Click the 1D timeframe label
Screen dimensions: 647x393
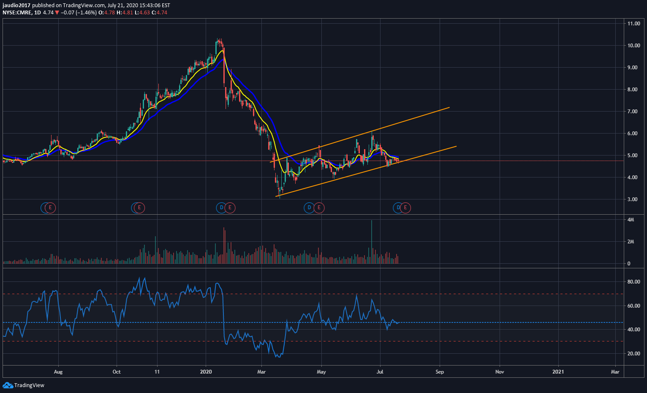coord(38,13)
